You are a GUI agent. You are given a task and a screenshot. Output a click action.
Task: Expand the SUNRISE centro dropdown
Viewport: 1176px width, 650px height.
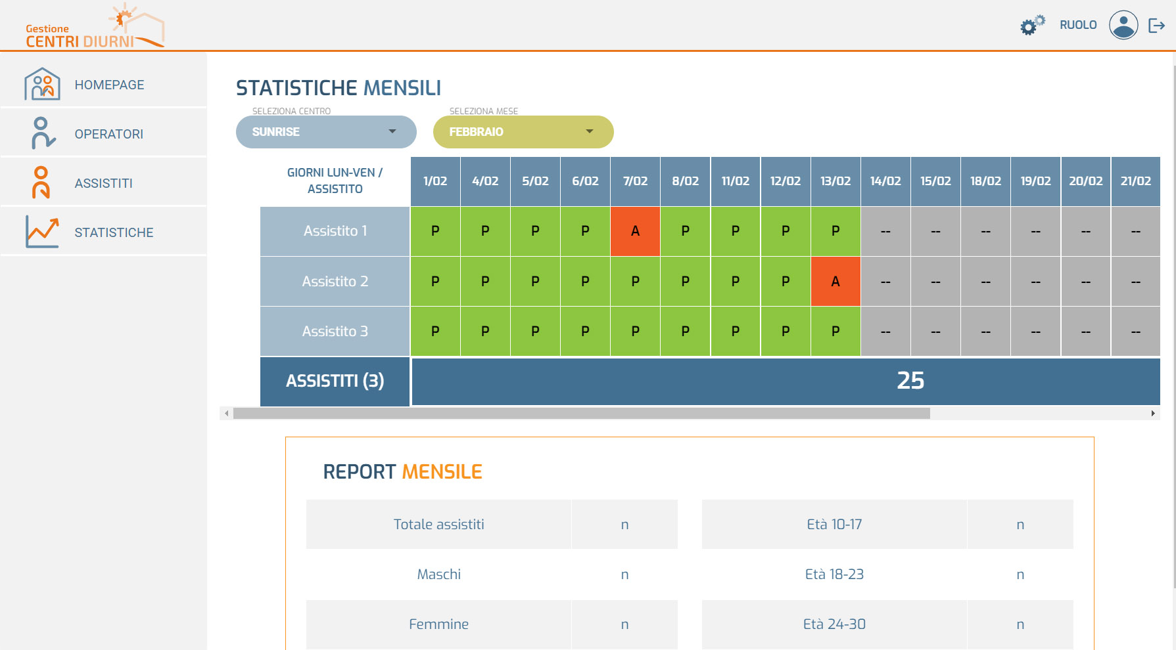pyautogui.click(x=326, y=132)
